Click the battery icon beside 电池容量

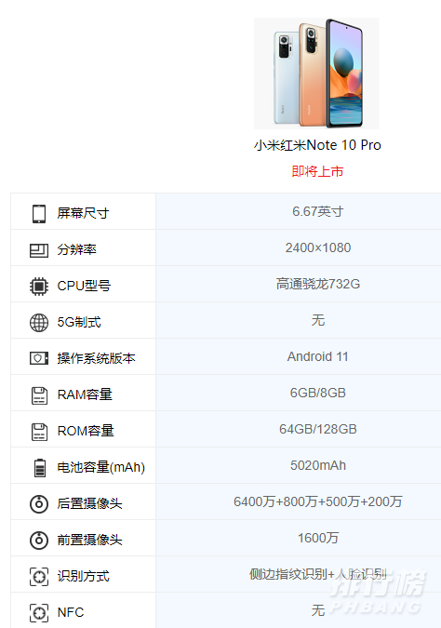coord(39,467)
